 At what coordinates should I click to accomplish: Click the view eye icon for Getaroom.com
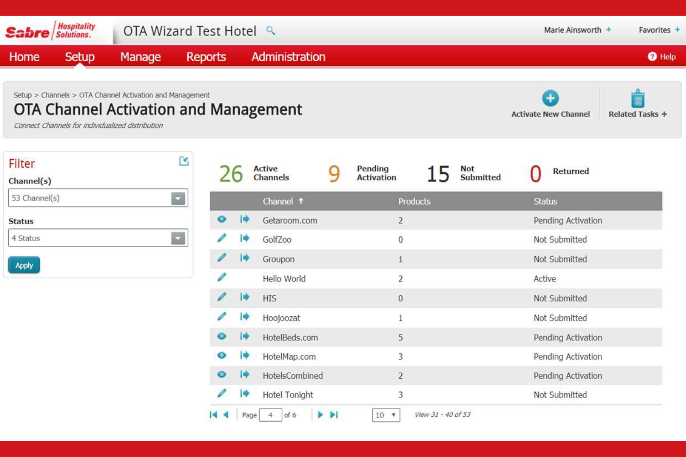tap(222, 219)
